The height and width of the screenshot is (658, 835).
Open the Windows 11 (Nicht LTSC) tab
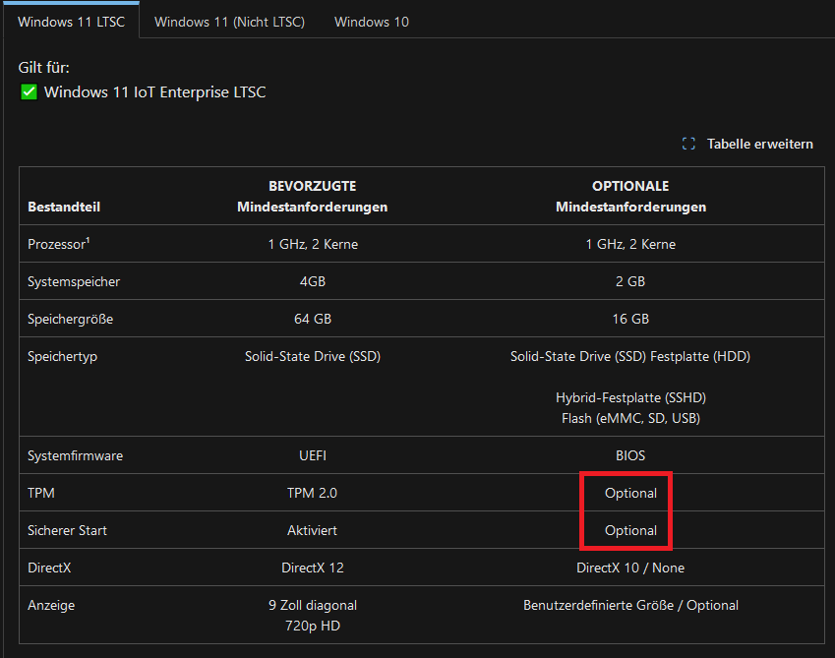pyautogui.click(x=229, y=22)
